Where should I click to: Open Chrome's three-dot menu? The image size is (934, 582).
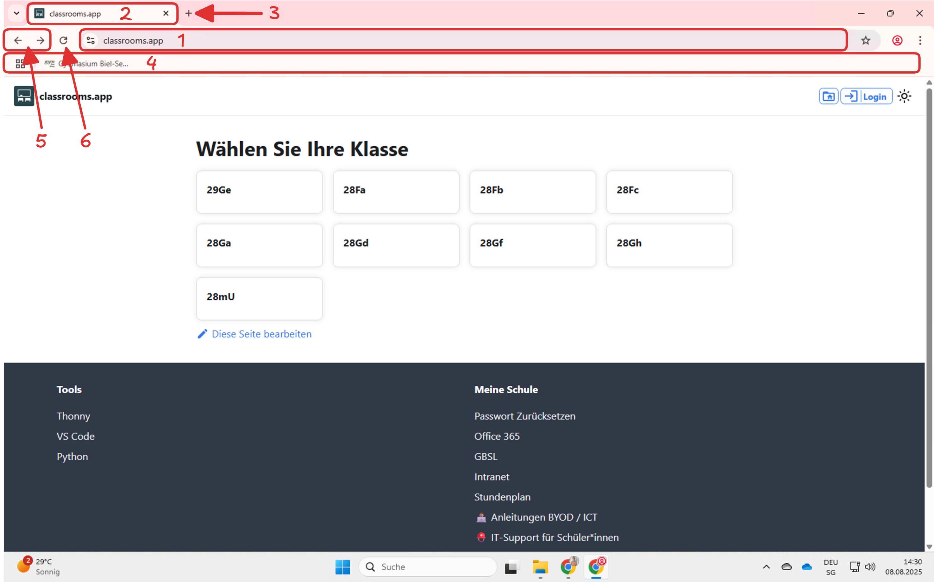point(920,40)
